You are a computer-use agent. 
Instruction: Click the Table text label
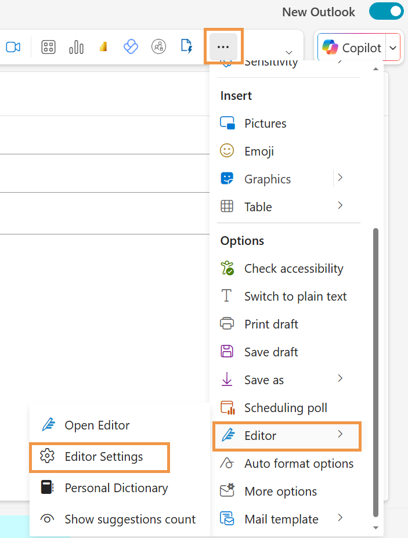click(x=258, y=207)
